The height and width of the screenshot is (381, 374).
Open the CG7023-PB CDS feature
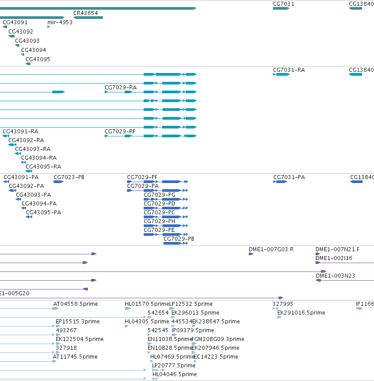[58, 182]
